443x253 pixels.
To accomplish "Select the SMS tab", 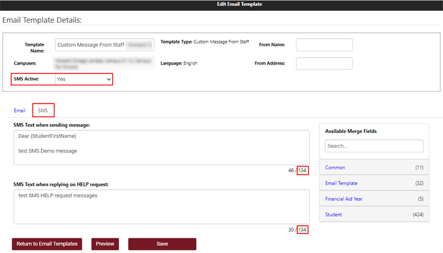I will (x=43, y=110).
